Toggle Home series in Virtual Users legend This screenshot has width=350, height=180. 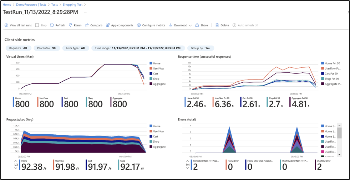pos(155,63)
